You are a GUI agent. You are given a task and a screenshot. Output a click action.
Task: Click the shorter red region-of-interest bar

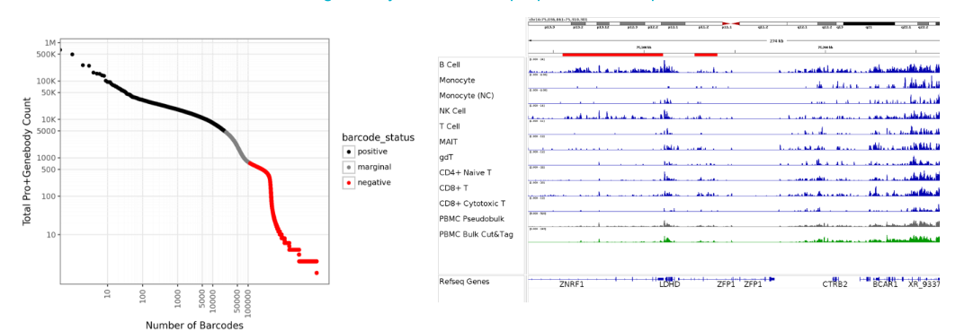point(705,55)
